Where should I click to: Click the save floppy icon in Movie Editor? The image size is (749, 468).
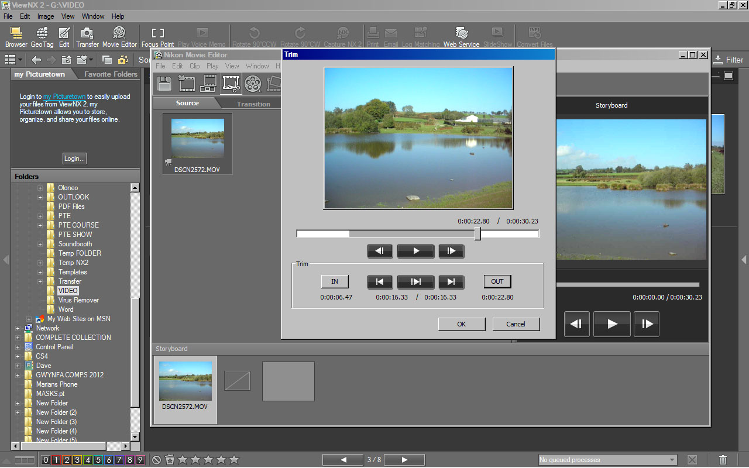click(164, 84)
